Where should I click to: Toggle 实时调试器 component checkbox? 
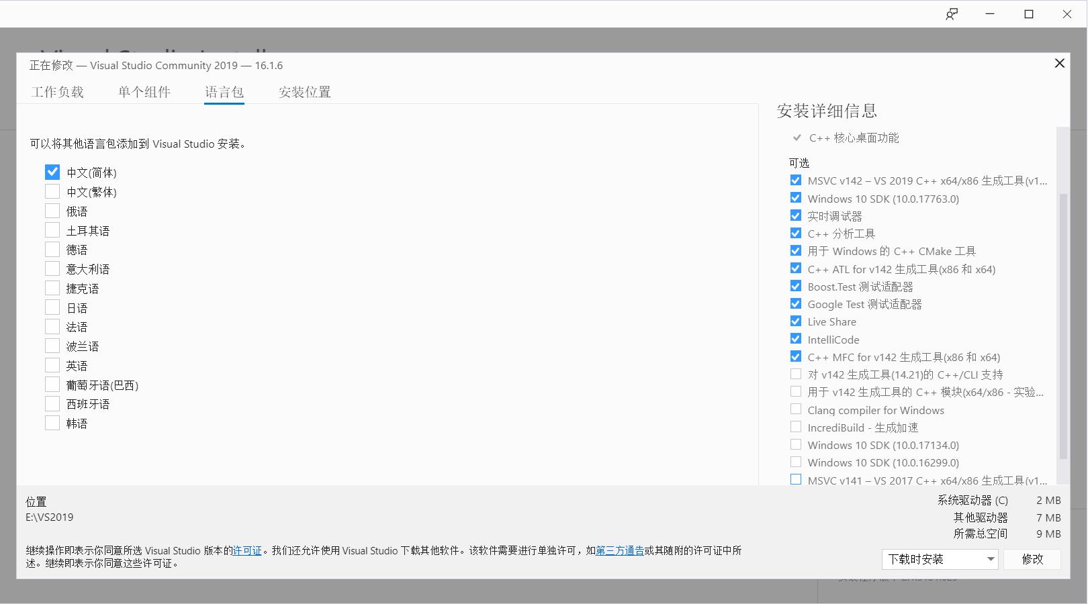796,215
